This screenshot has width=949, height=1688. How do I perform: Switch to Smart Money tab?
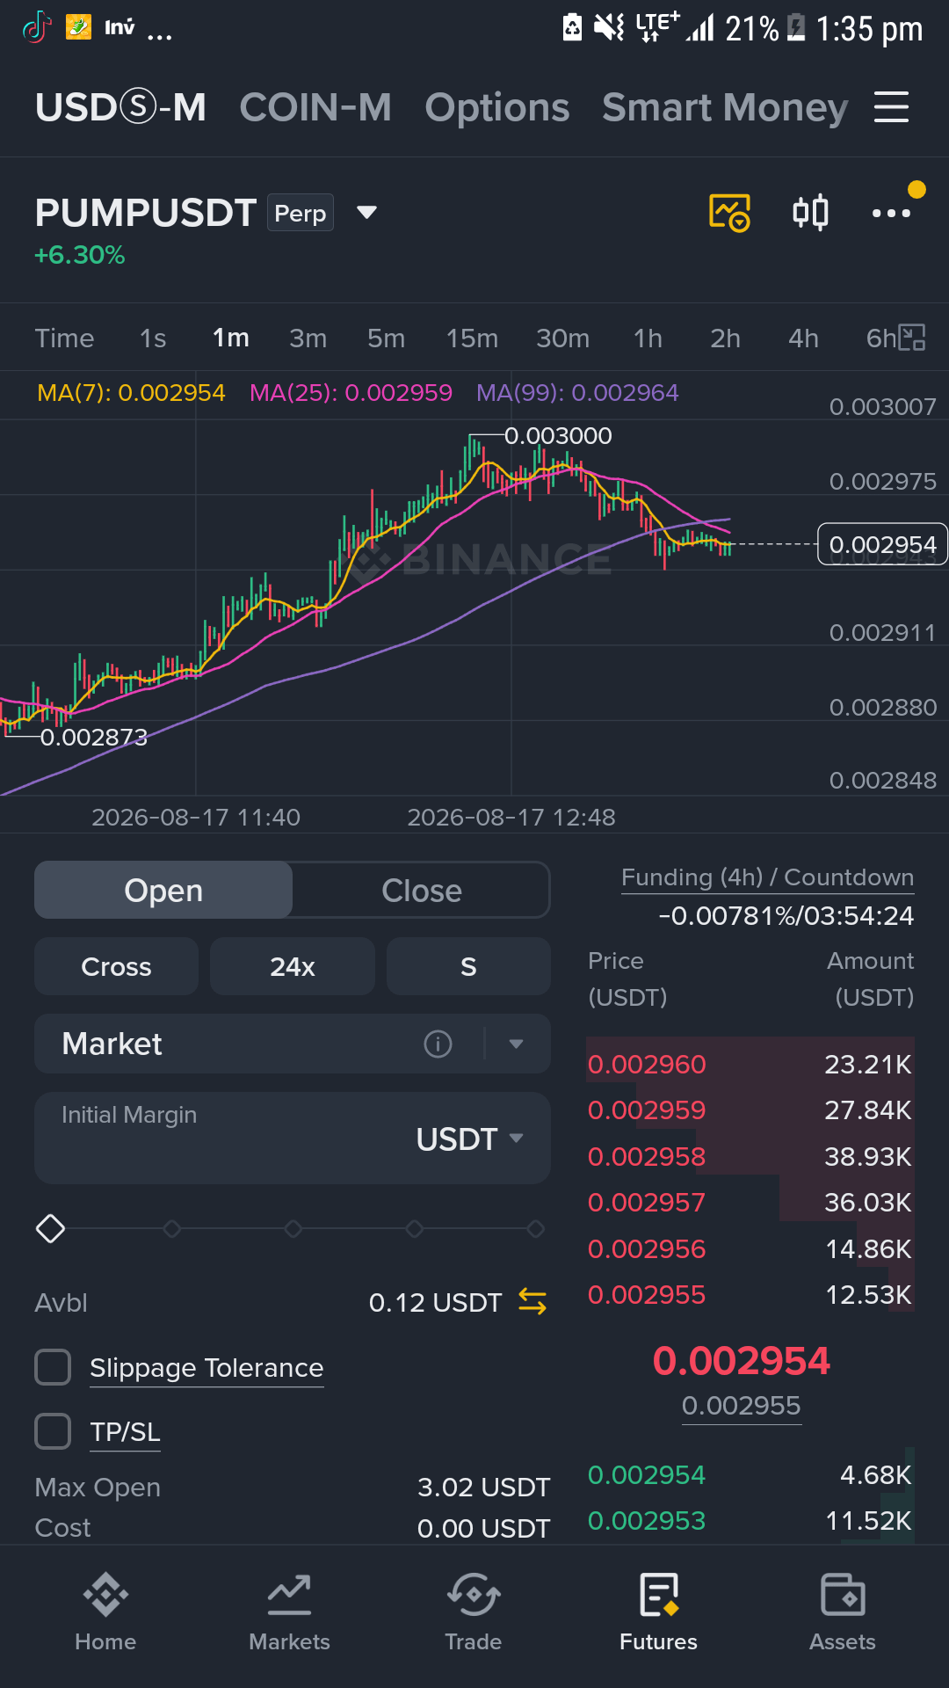point(725,107)
